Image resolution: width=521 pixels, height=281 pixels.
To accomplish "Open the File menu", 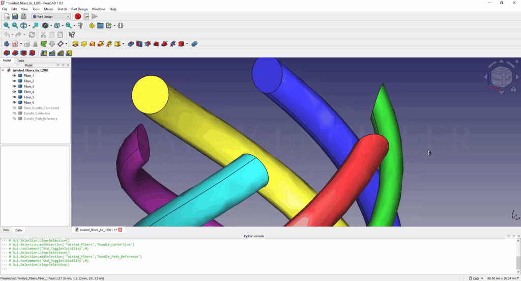I will point(5,9).
